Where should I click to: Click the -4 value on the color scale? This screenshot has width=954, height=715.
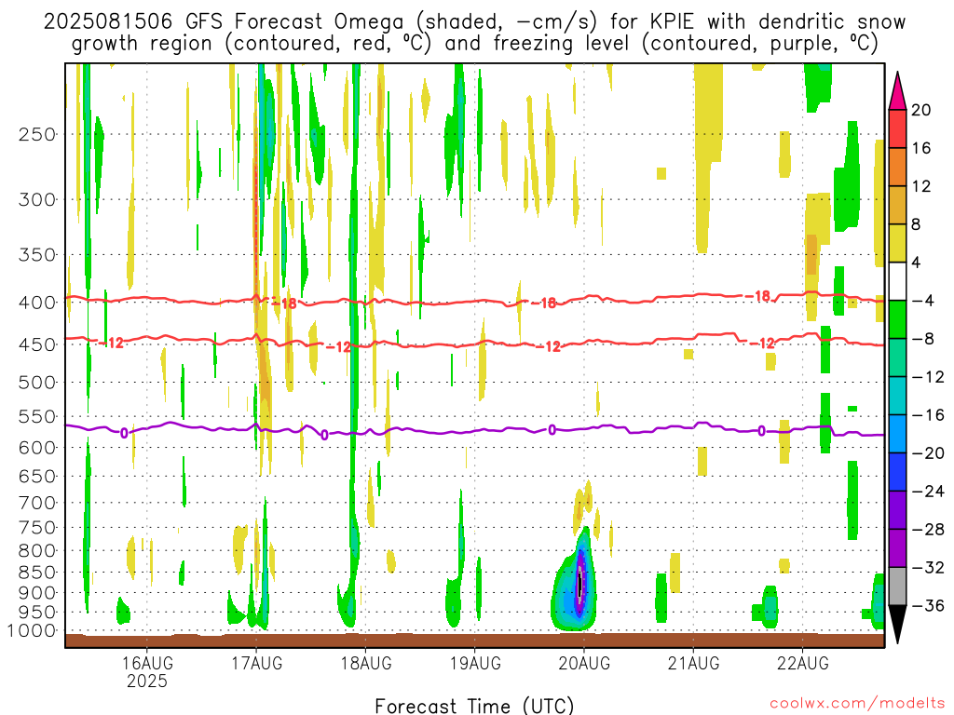923,301
